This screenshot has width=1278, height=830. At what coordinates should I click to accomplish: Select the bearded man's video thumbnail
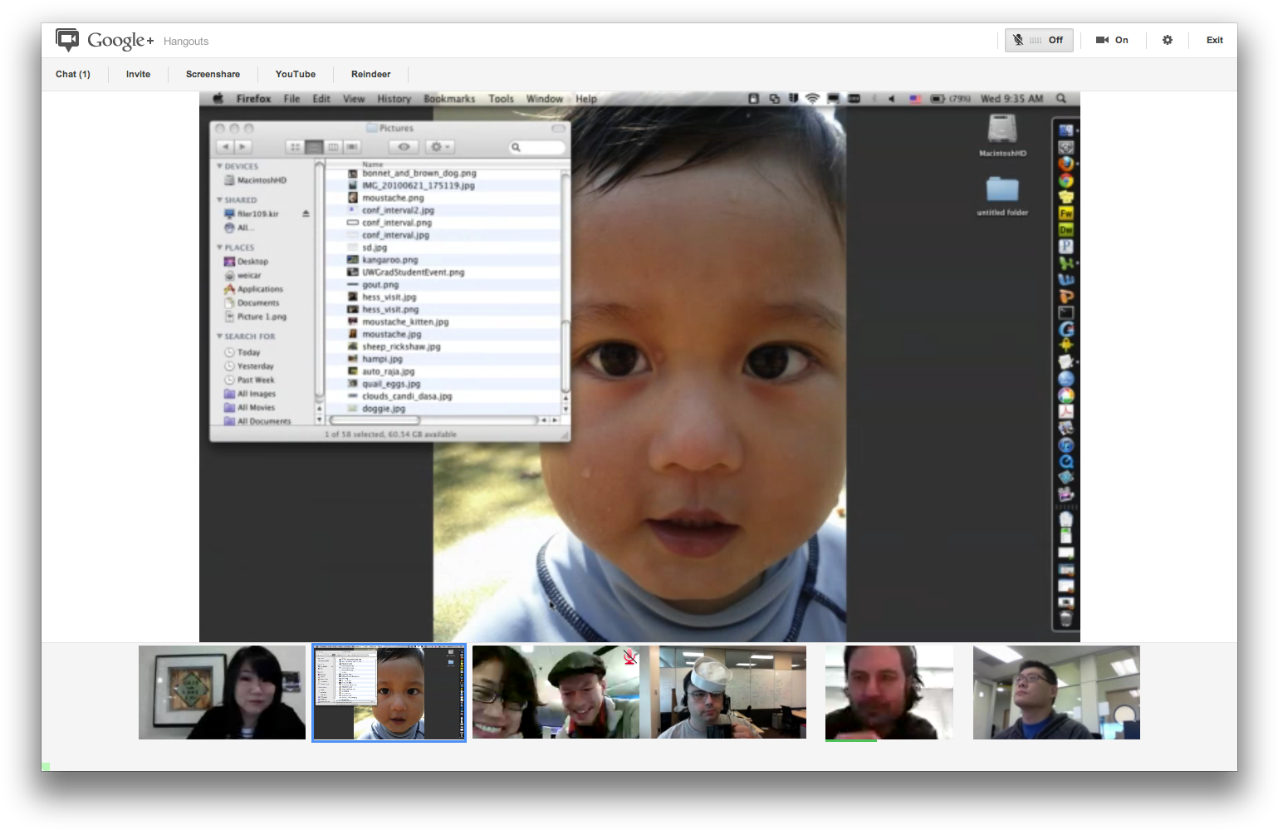coord(889,692)
